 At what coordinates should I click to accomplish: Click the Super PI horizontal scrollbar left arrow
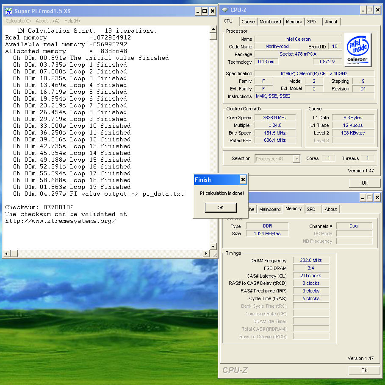(x=7, y=253)
